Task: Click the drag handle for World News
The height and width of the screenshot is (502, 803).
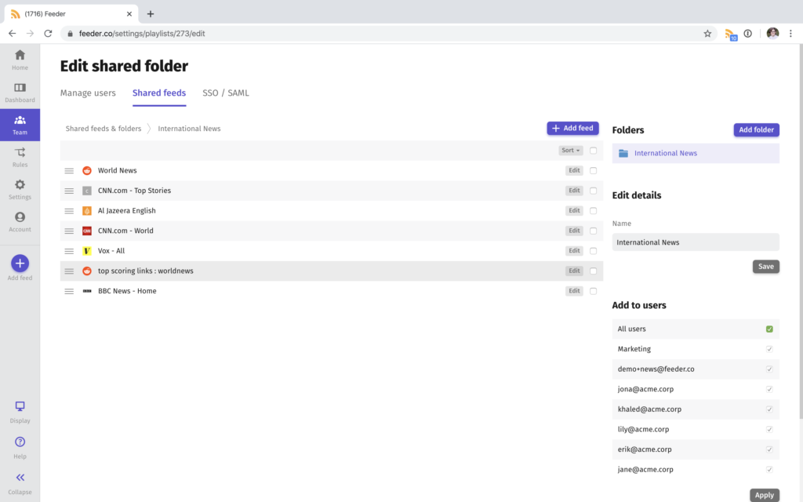Action: (x=69, y=170)
